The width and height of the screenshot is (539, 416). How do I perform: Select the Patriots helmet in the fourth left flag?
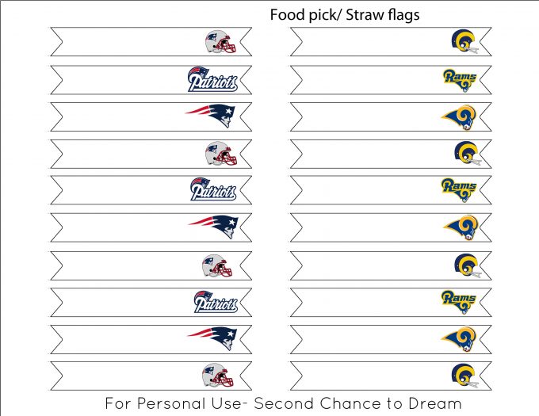[x=221, y=154]
